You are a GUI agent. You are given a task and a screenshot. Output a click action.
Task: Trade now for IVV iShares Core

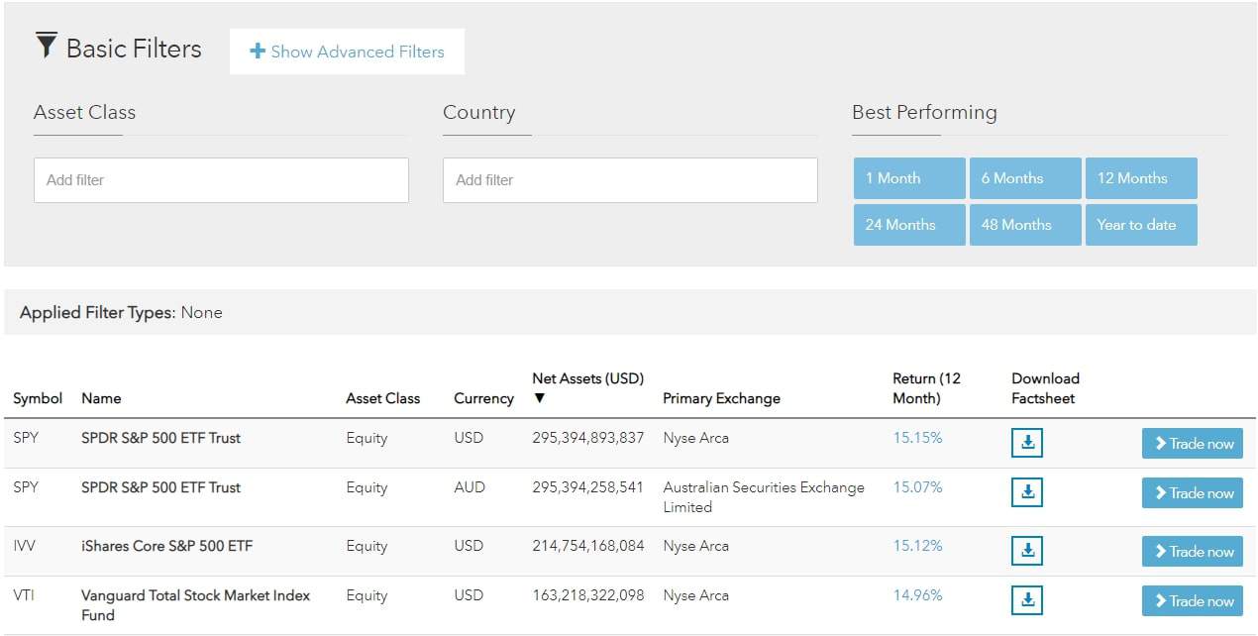click(1193, 552)
